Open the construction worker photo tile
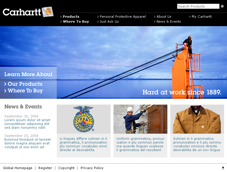 click(x=140, y=119)
